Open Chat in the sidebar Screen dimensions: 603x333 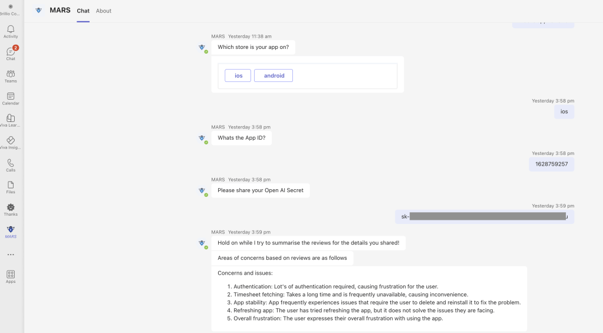[11, 53]
